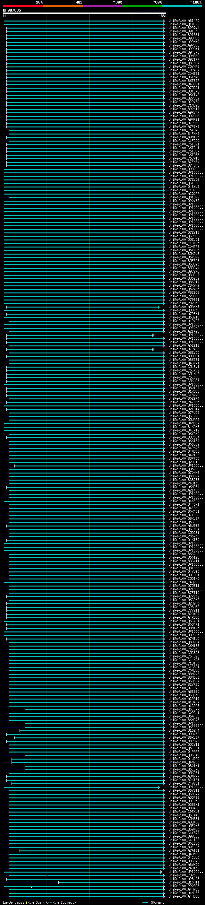Click the yellow query-gap triangle in the legend

click(x=26, y=902)
